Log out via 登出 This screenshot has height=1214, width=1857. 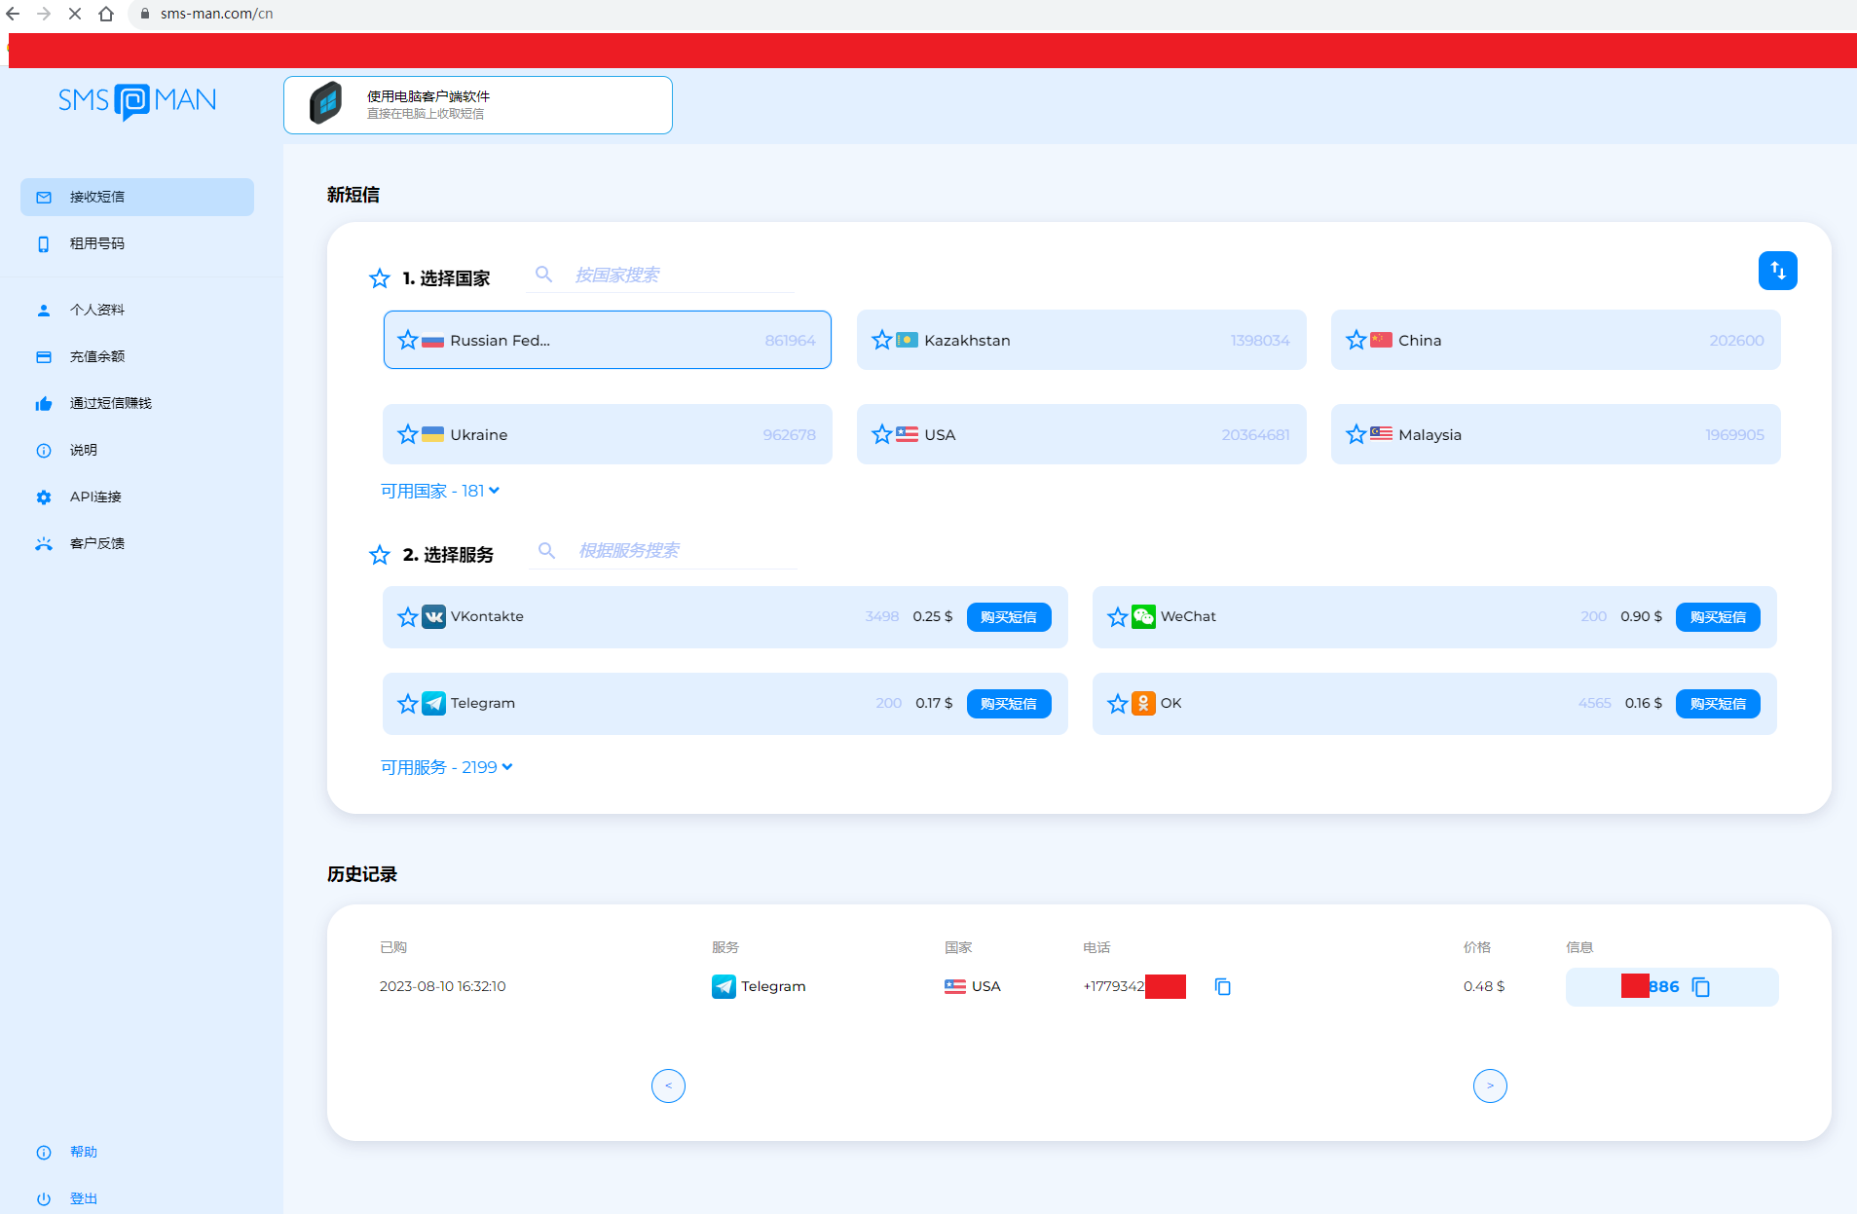84,1198
